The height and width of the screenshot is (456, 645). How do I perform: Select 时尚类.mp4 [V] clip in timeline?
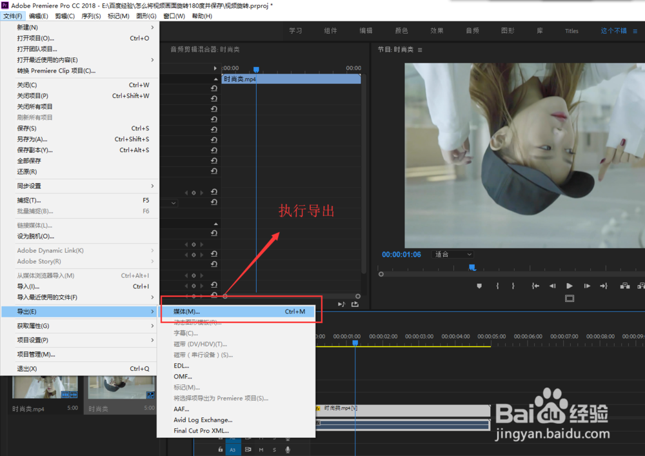(403, 411)
